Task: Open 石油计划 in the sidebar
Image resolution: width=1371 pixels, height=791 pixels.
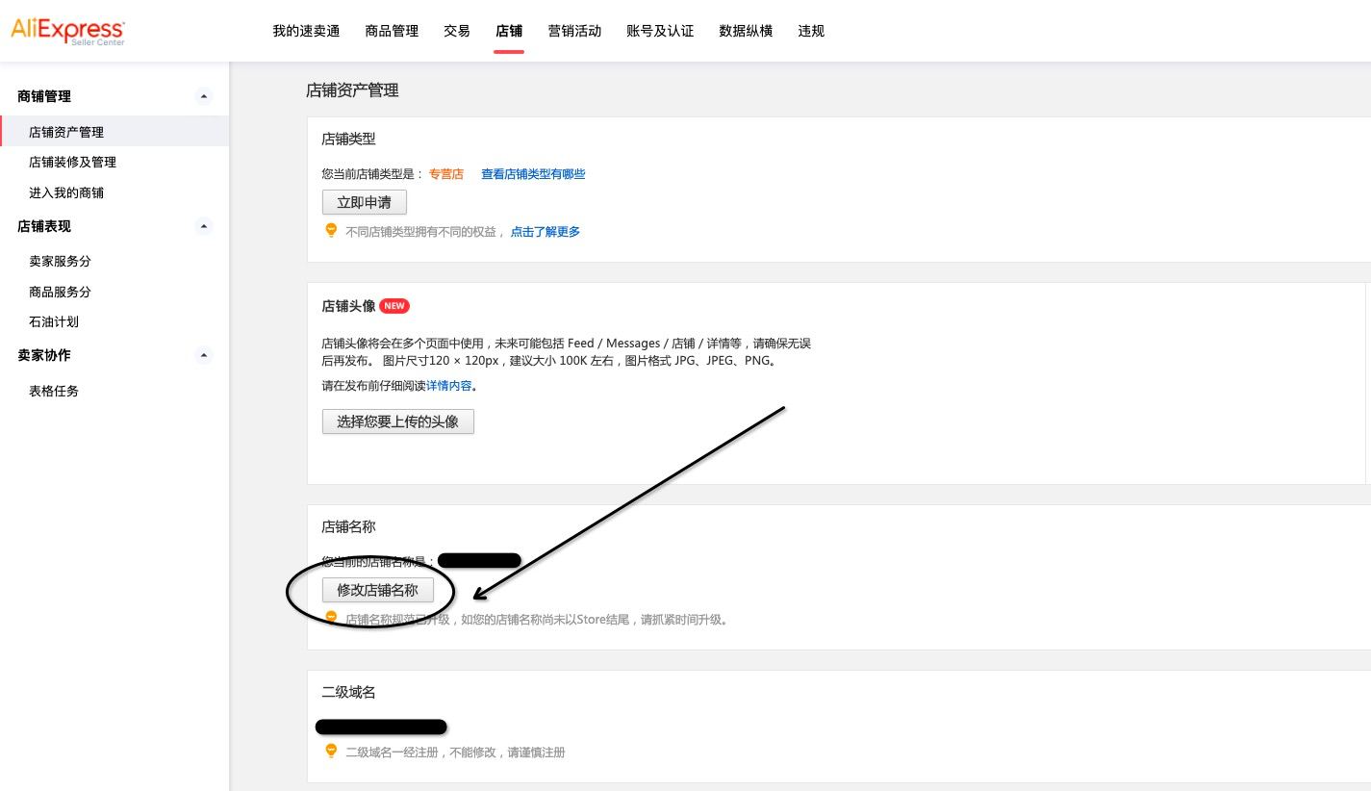Action: [x=54, y=321]
